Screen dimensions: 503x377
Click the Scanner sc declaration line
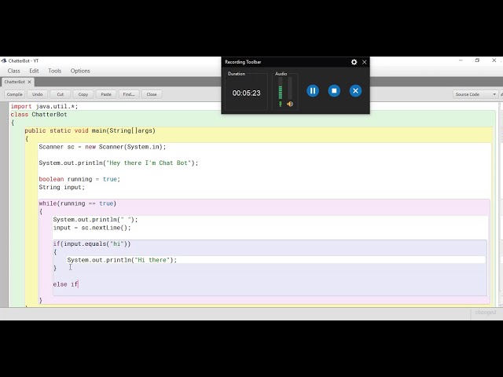tap(103, 147)
